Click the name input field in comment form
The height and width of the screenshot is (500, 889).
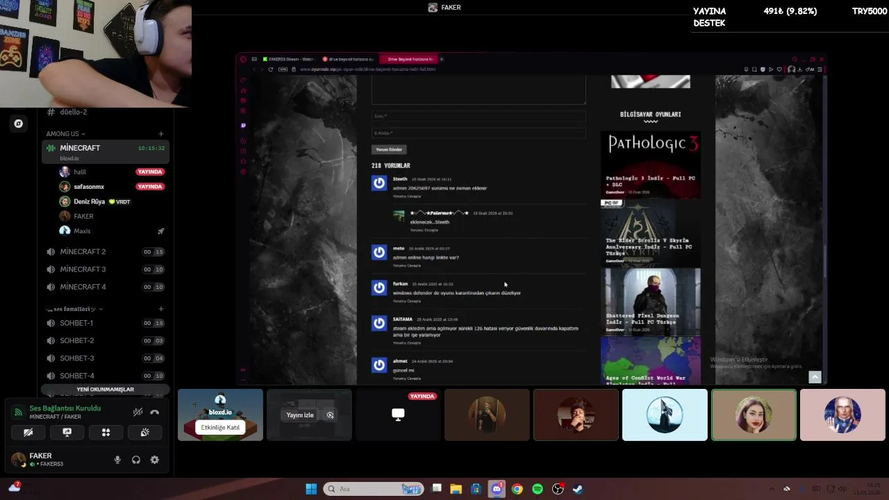pyautogui.click(x=479, y=116)
